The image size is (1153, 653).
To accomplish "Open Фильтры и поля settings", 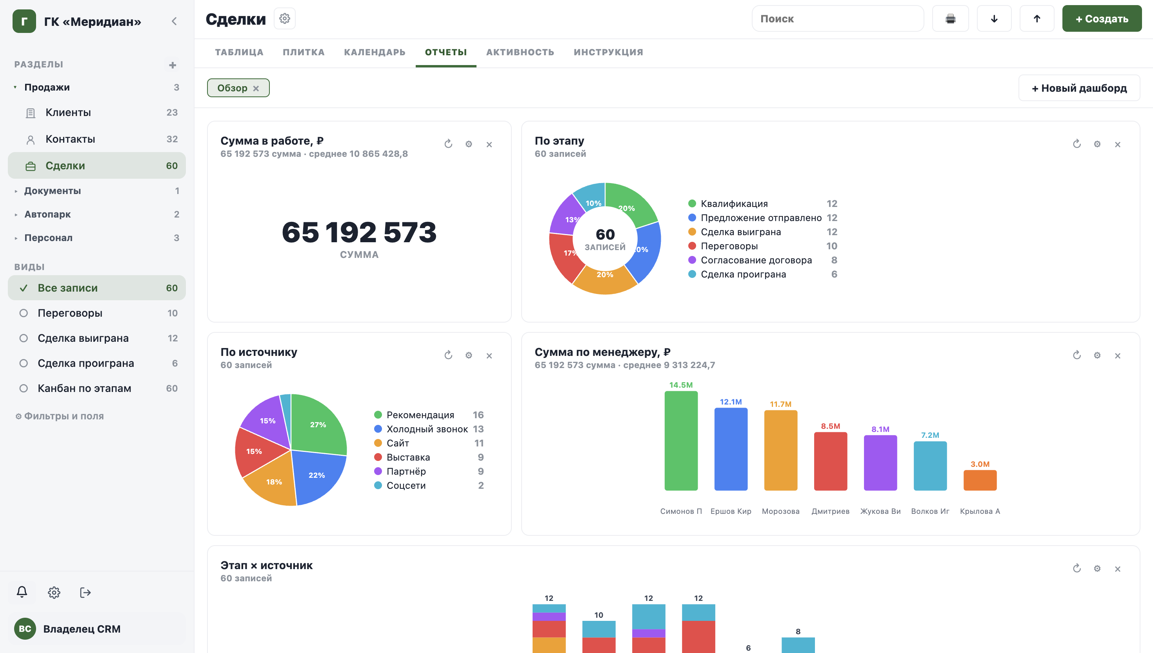I will point(60,416).
